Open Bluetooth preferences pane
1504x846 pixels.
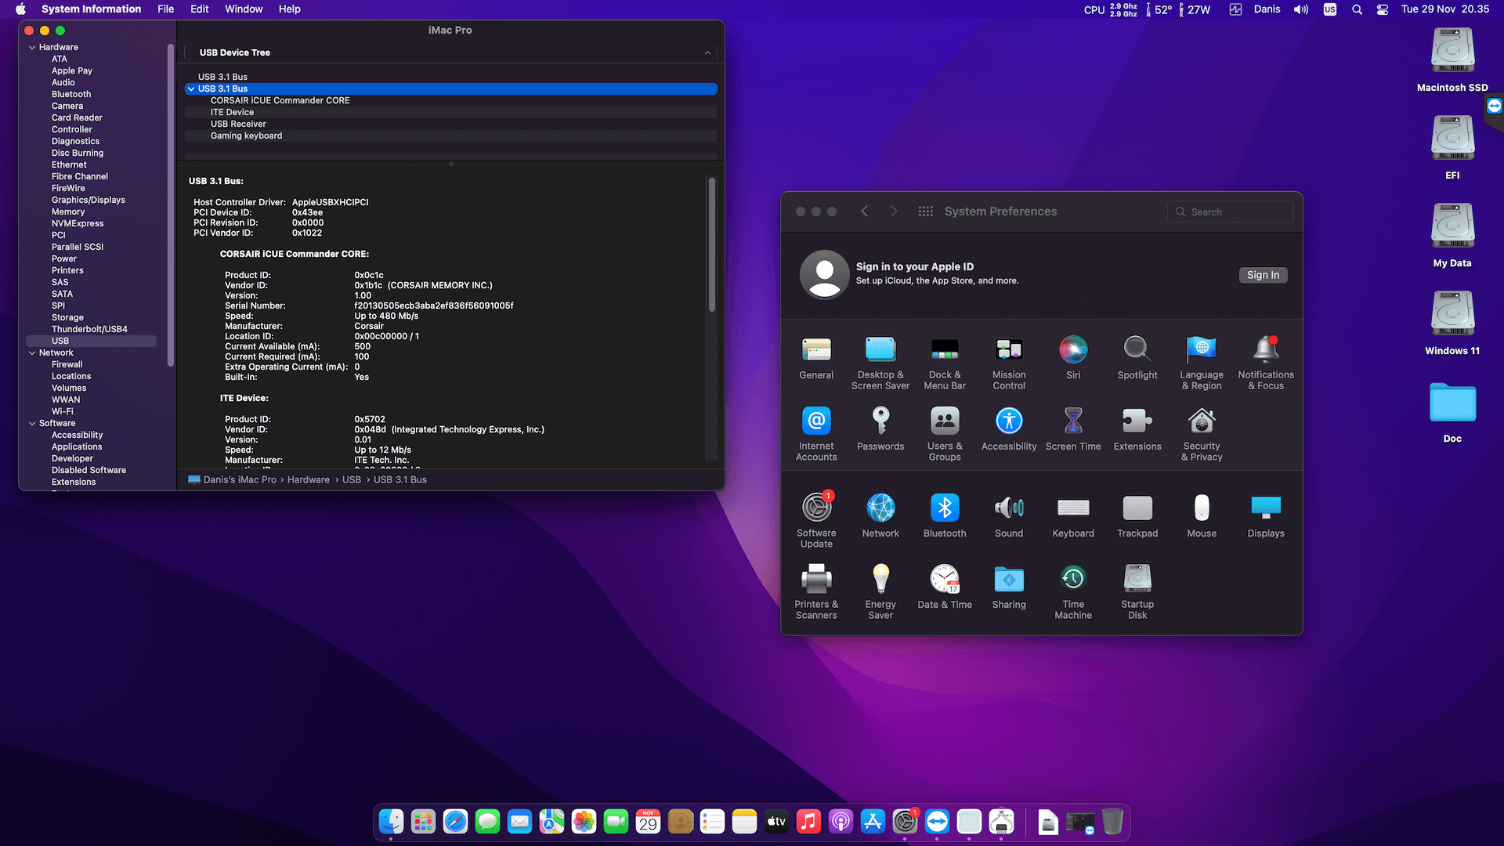pyautogui.click(x=944, y=508)
